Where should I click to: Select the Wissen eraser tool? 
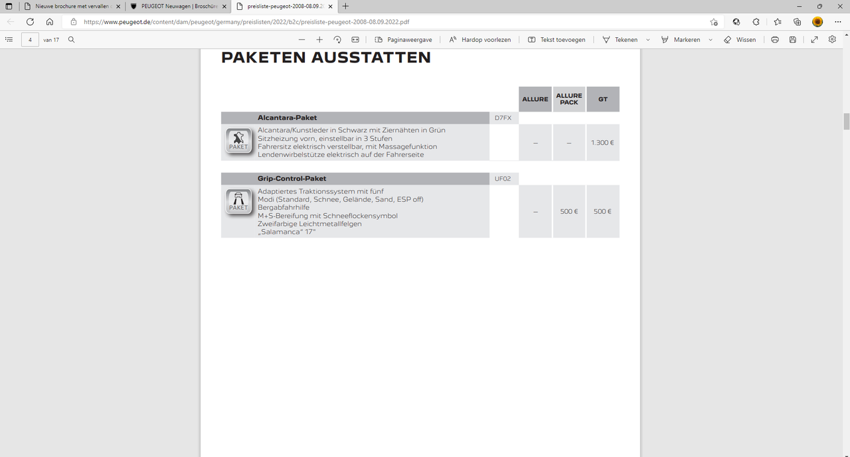(x=740, y=40)
